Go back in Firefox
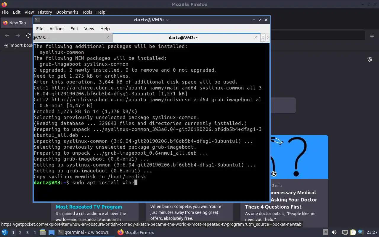 [x=7, y=36]
